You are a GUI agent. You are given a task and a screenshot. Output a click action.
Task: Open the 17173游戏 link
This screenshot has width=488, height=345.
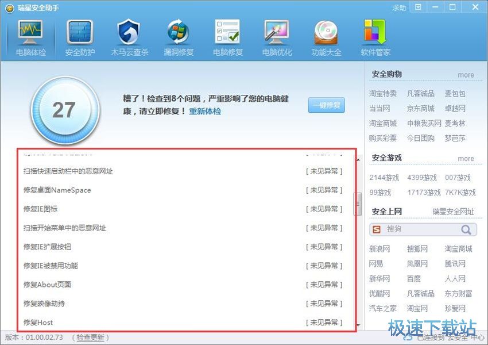(424, 193)
